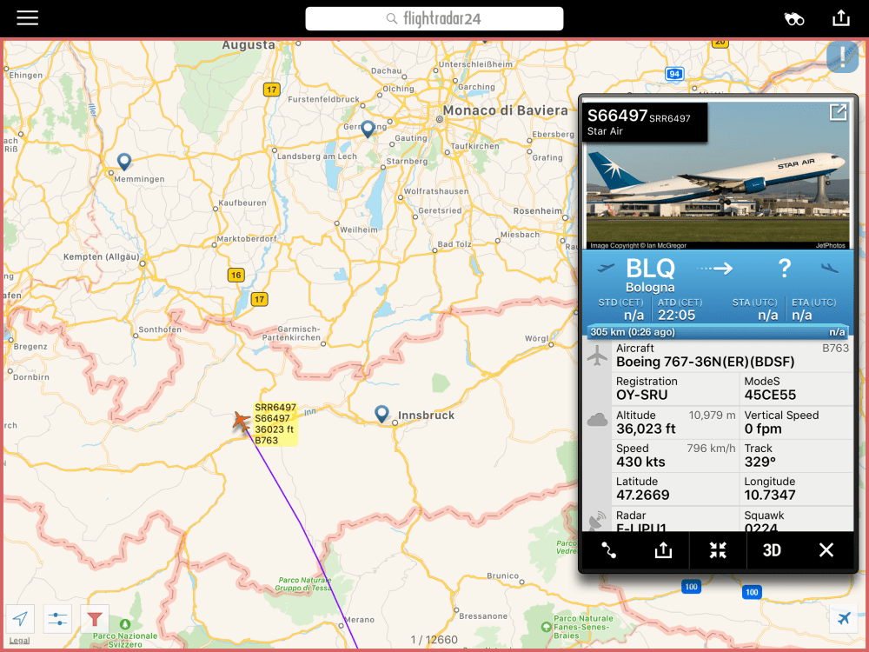Expand aircraft photo to full view
This screenshot has height=652, width=869.
(838, 112)
